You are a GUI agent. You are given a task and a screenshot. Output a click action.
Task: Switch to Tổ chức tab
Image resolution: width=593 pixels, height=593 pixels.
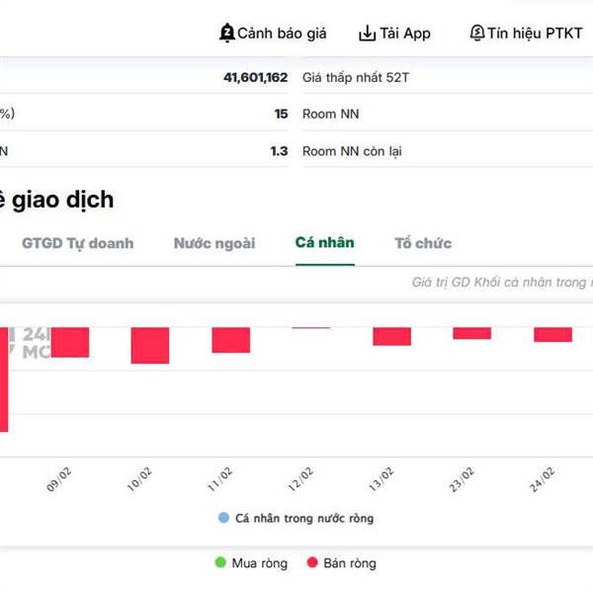(423, 243)
